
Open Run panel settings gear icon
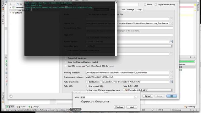(191, 57)
